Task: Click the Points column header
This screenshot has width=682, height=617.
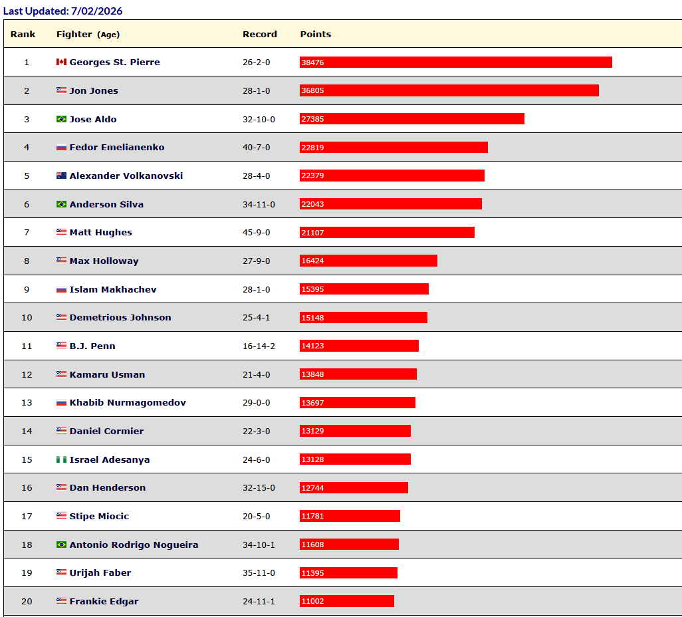Action: [316, 34]
